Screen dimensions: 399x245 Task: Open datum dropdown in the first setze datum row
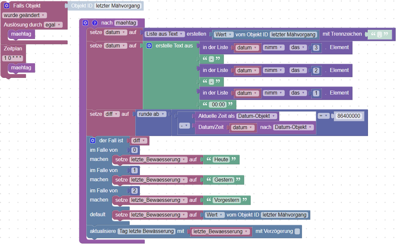(x=116, y=32)
